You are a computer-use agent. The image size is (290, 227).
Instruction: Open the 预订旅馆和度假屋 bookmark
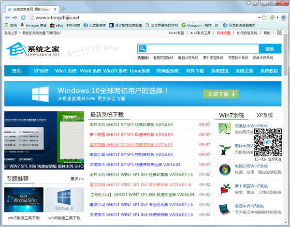click(126, 25)
